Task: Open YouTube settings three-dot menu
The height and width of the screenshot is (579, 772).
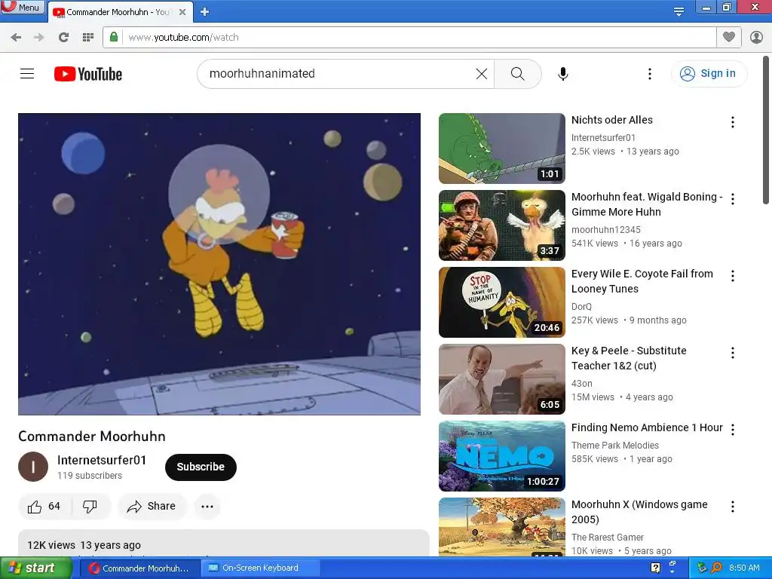Action: [649, 74]
